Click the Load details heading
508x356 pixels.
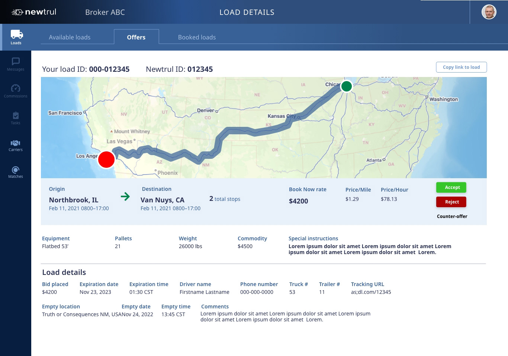click(64, 272)
